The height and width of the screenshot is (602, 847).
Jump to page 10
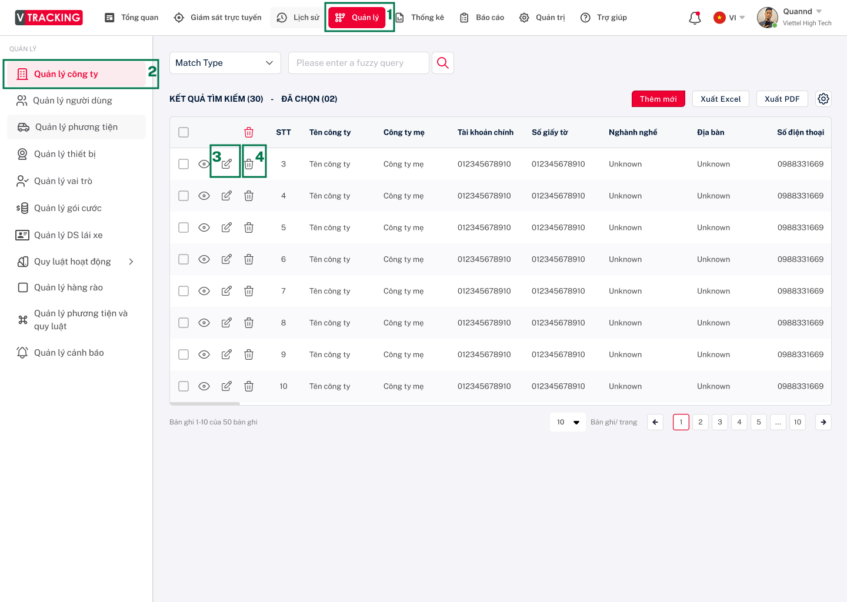coord(798,422)
